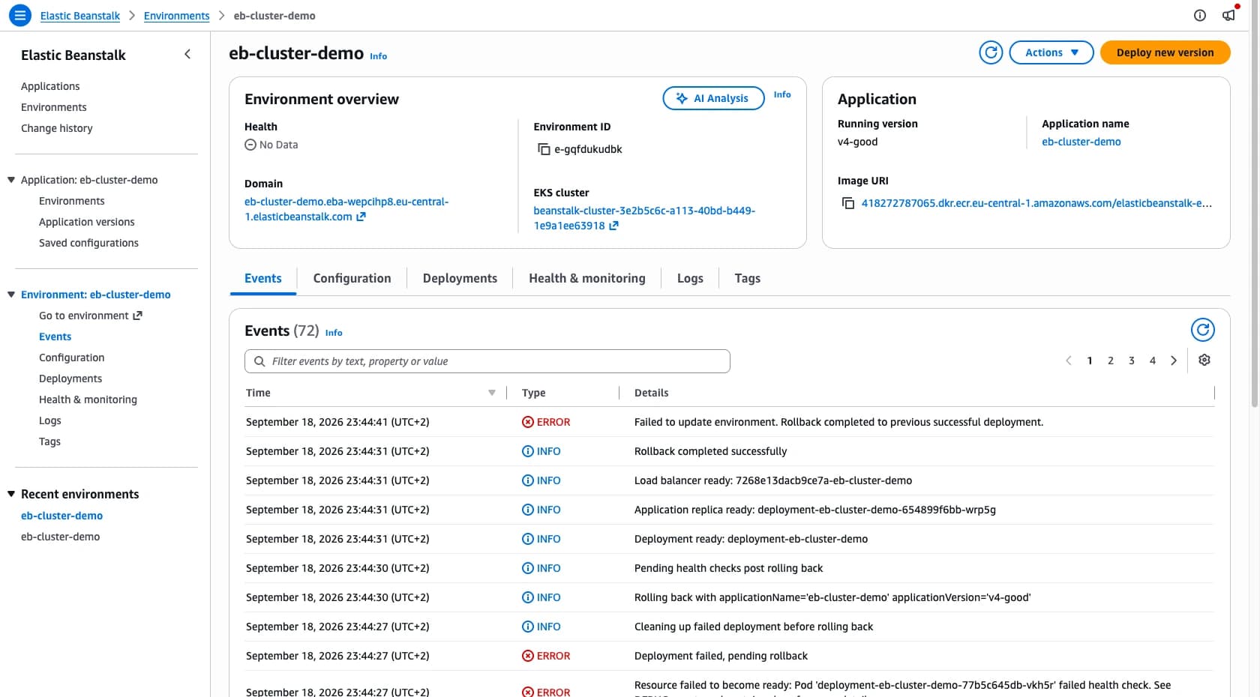Sort events by Time column arrow

(x=492, y=393)
